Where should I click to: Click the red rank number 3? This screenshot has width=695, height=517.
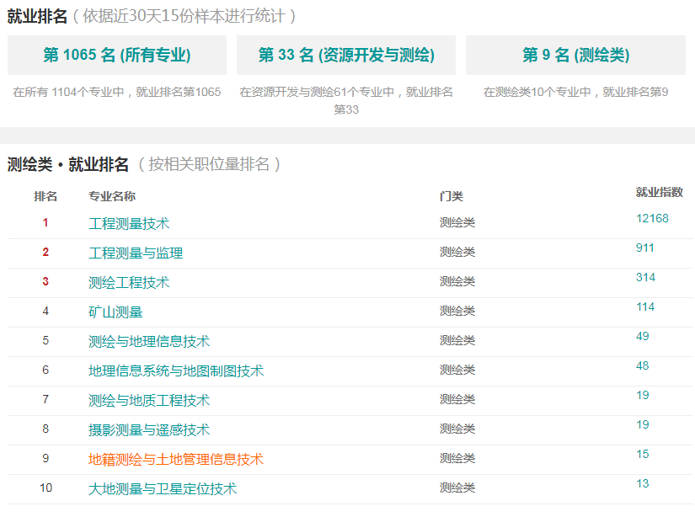(x=45, y=281)
